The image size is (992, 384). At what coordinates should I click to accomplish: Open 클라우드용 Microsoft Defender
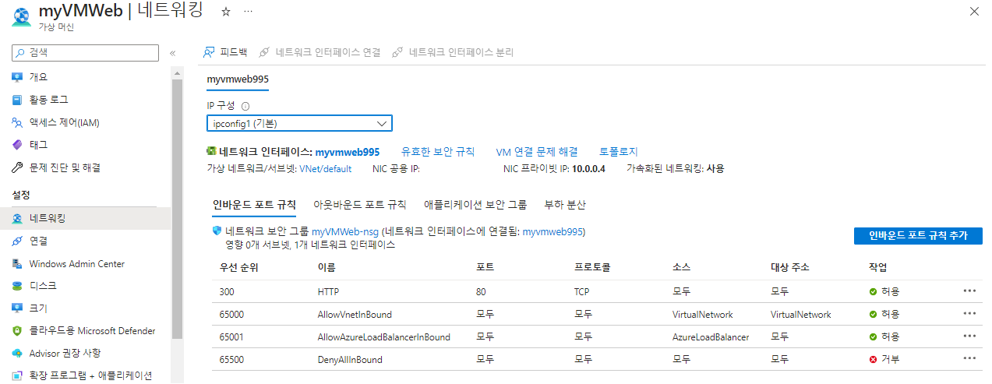point(92,331)
